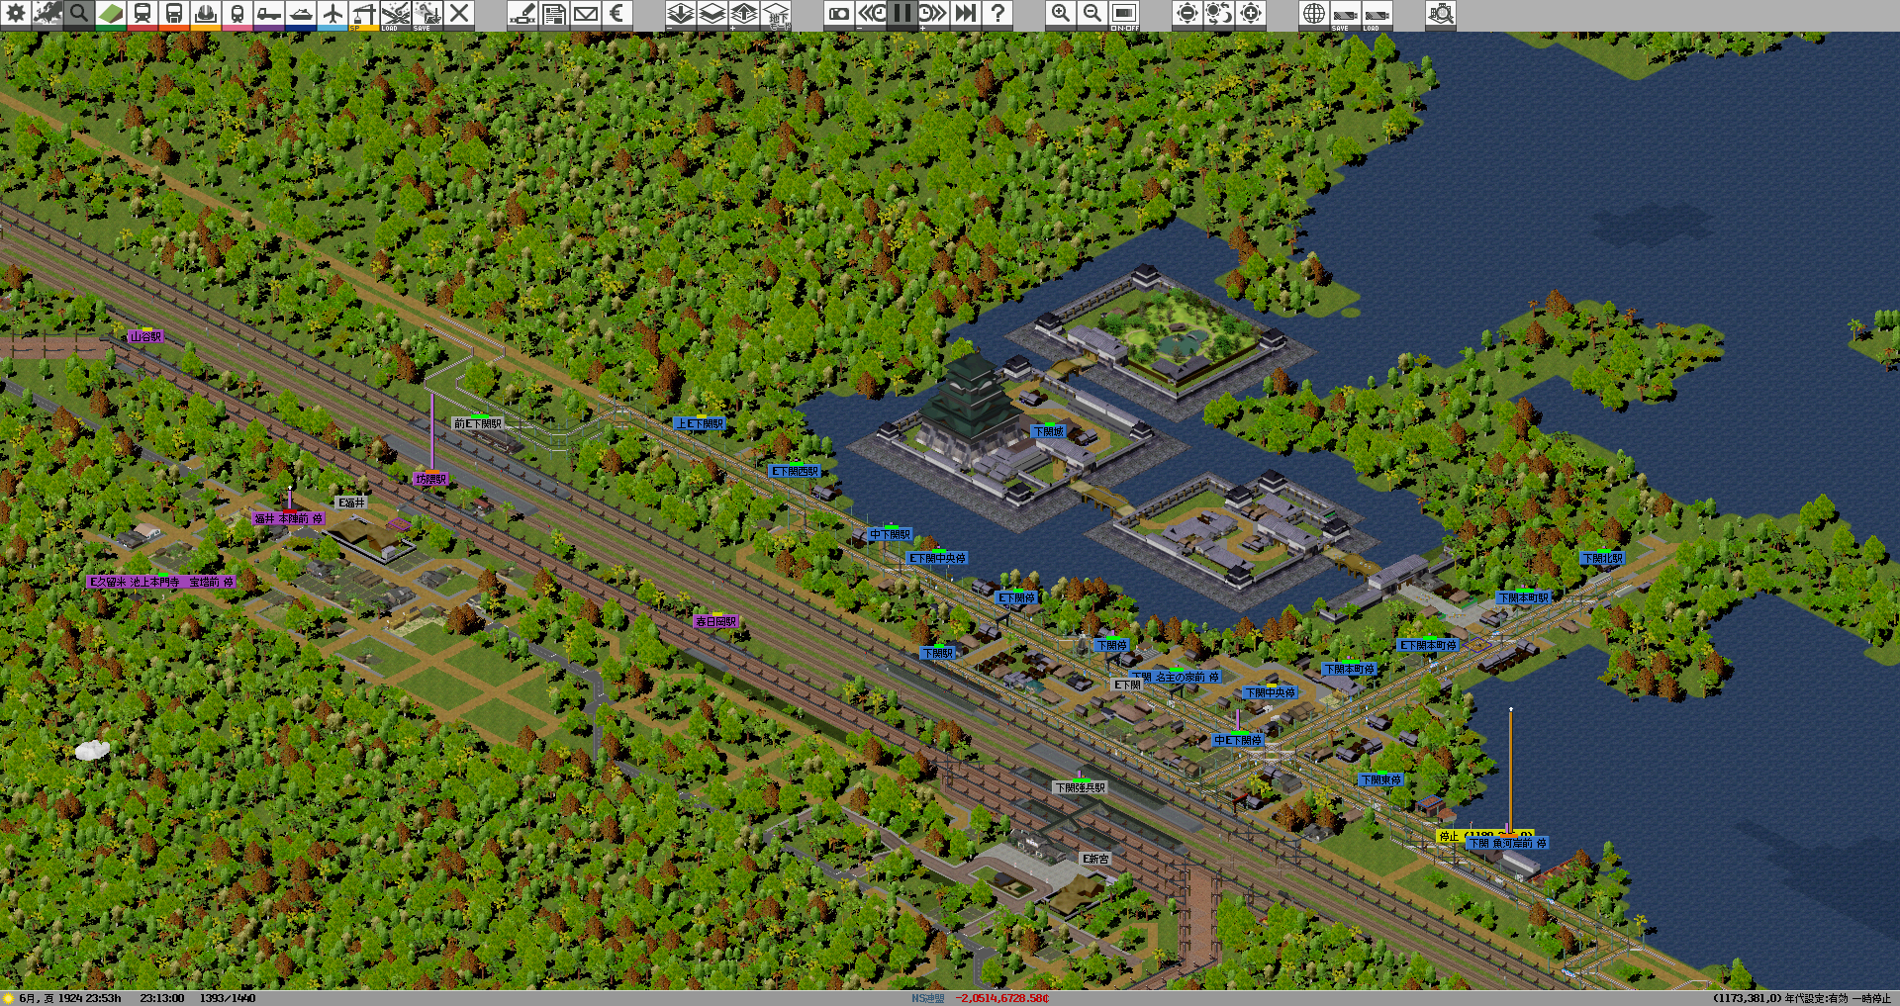Viewport: 1900px width, 1006px height.
Task: Click the 下関中央停 stop label
Action: pos(1270,692)
